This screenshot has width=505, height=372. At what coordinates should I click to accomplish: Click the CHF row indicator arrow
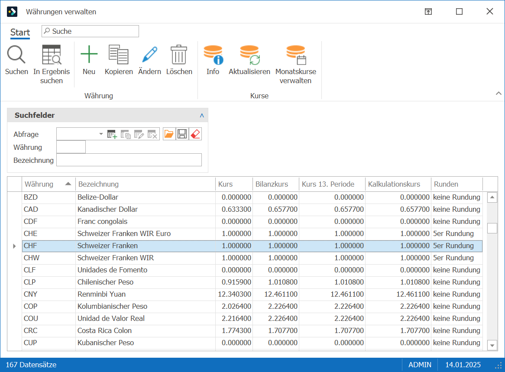tap(14, 246)
